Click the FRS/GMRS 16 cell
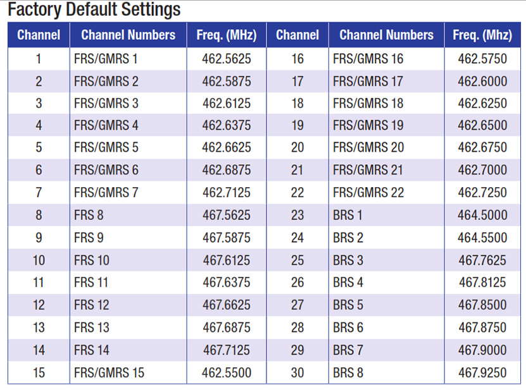Screen dimensions: 526x390 click(x=368, y=59)
